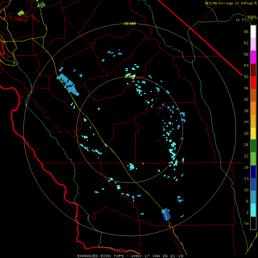Click the '34' legend value
This screenshot has height=258, width=258.
click(246, 122)
